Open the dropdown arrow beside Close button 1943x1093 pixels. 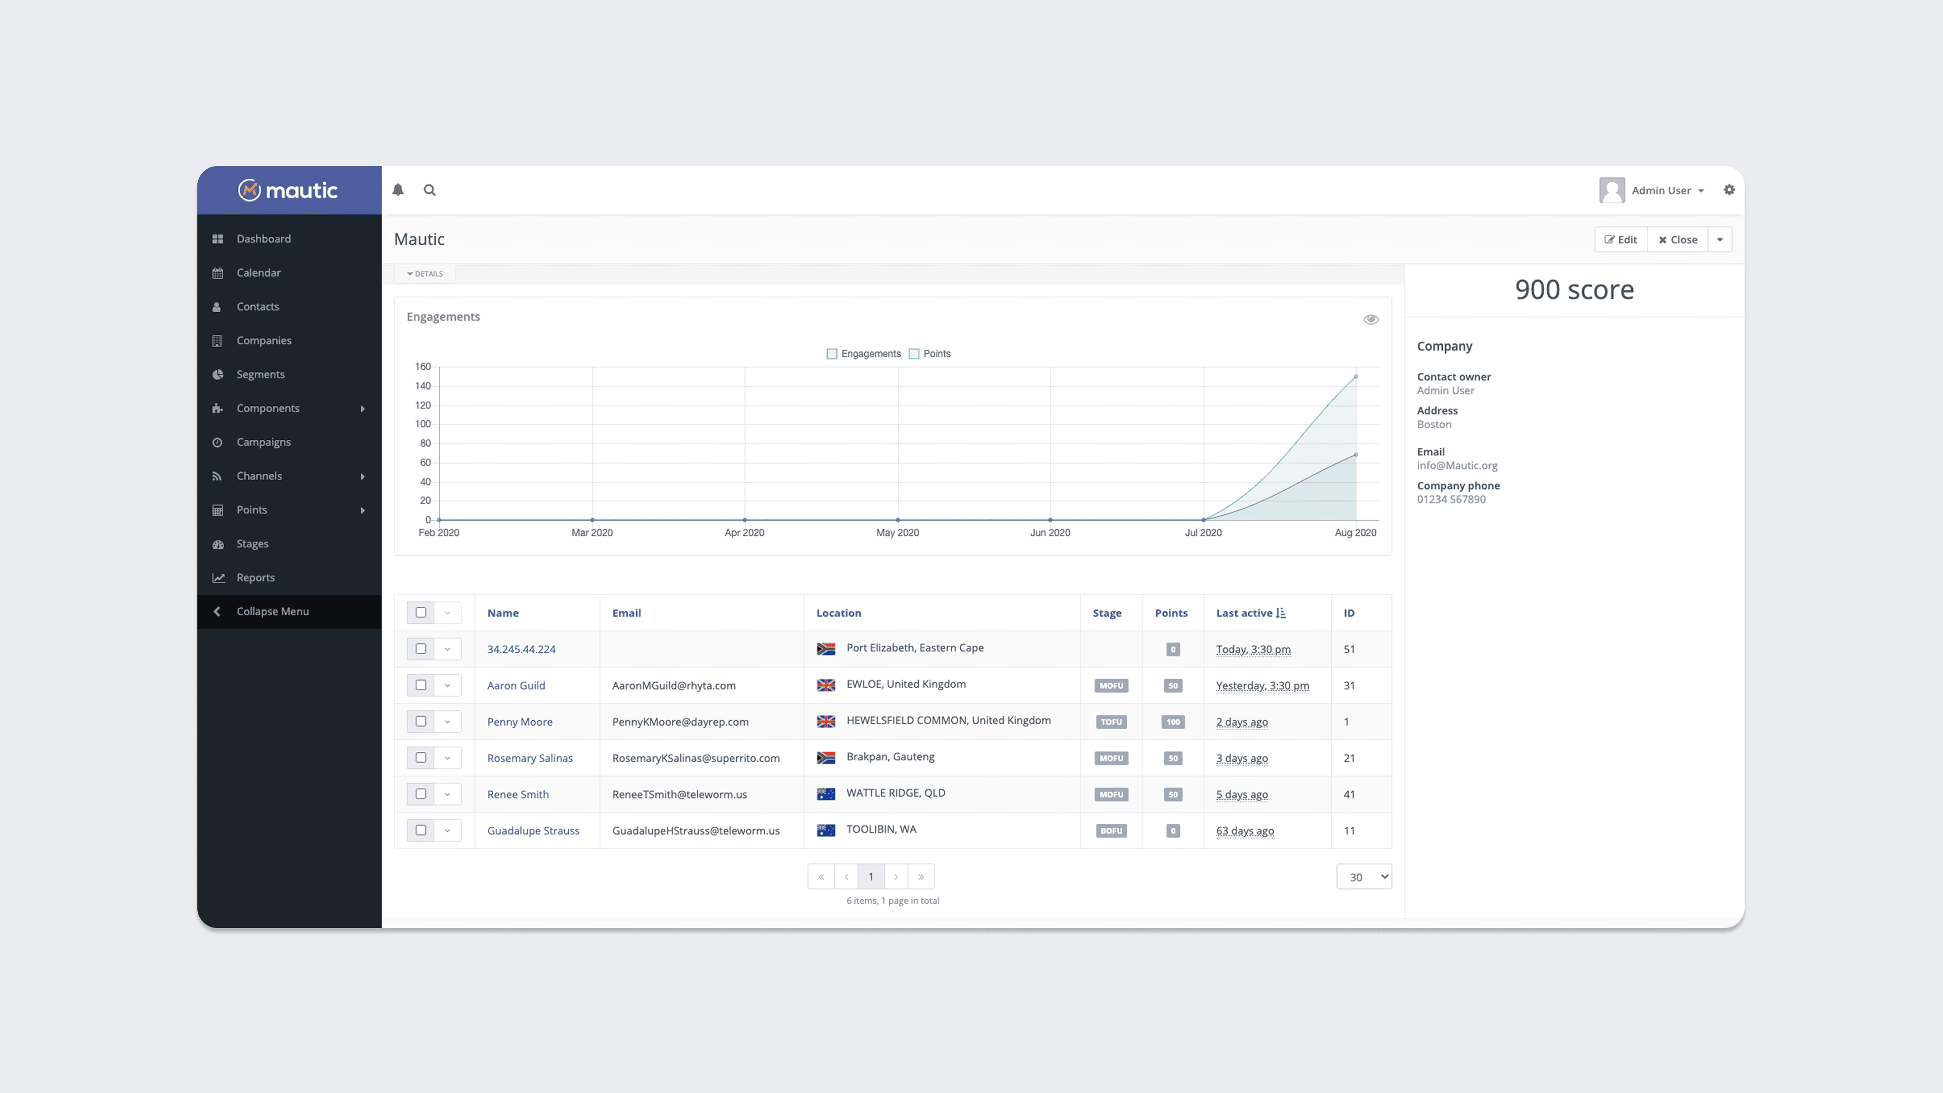coord(1720,240)
